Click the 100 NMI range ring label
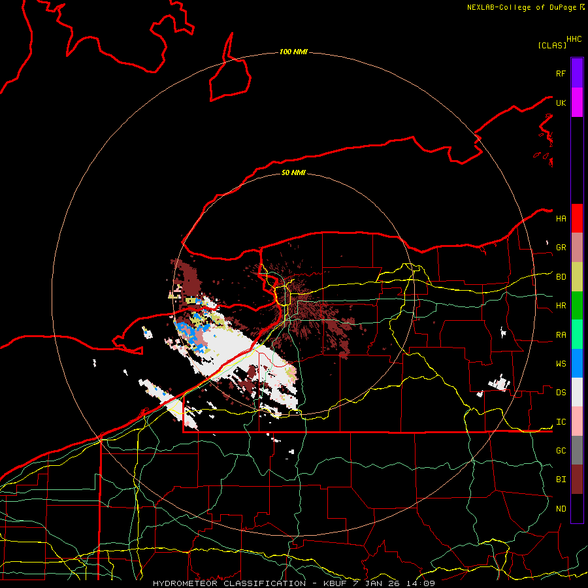Screen dimensions: 588x588 coord(293,52)
